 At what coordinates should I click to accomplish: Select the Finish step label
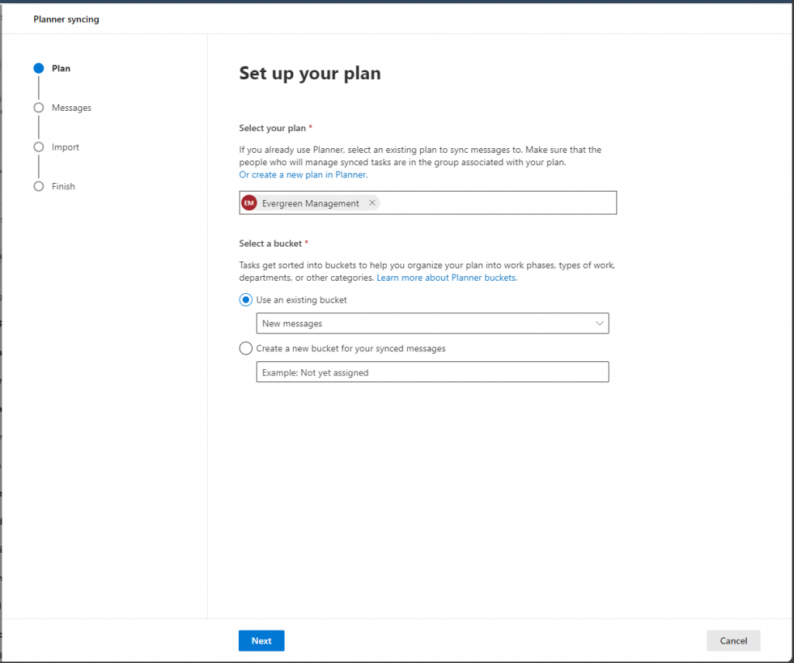click(64, 186)
